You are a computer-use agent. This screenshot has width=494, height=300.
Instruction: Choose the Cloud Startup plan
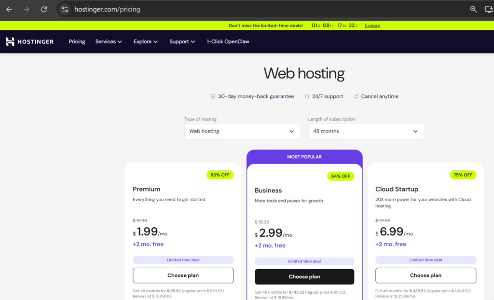[425, 275]
